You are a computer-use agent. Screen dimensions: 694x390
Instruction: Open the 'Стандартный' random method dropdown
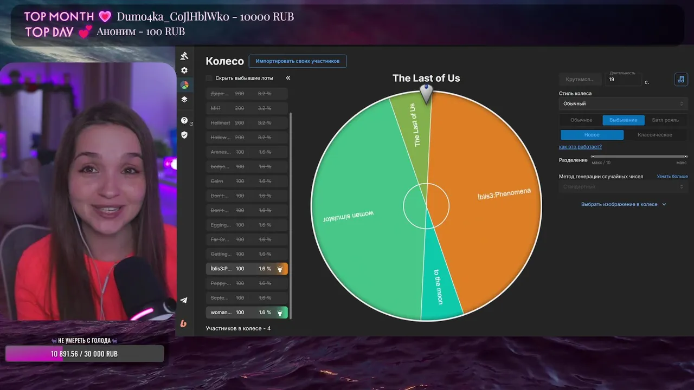coord(624,187)
